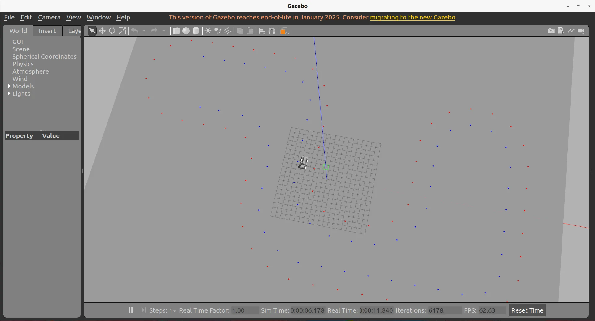
Task: Toggle the Snap magnet tool
Action: pyautogui.click(x=272, y=31)
